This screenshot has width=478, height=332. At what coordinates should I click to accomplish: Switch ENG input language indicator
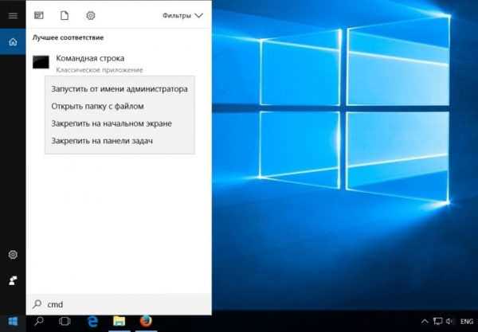point(466,322)
